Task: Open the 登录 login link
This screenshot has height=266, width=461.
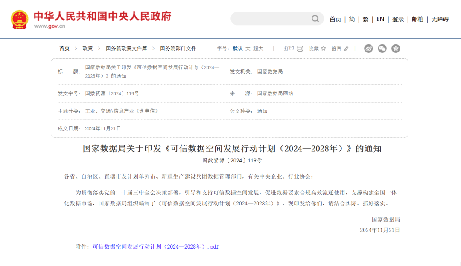Action: pos(398,19)
